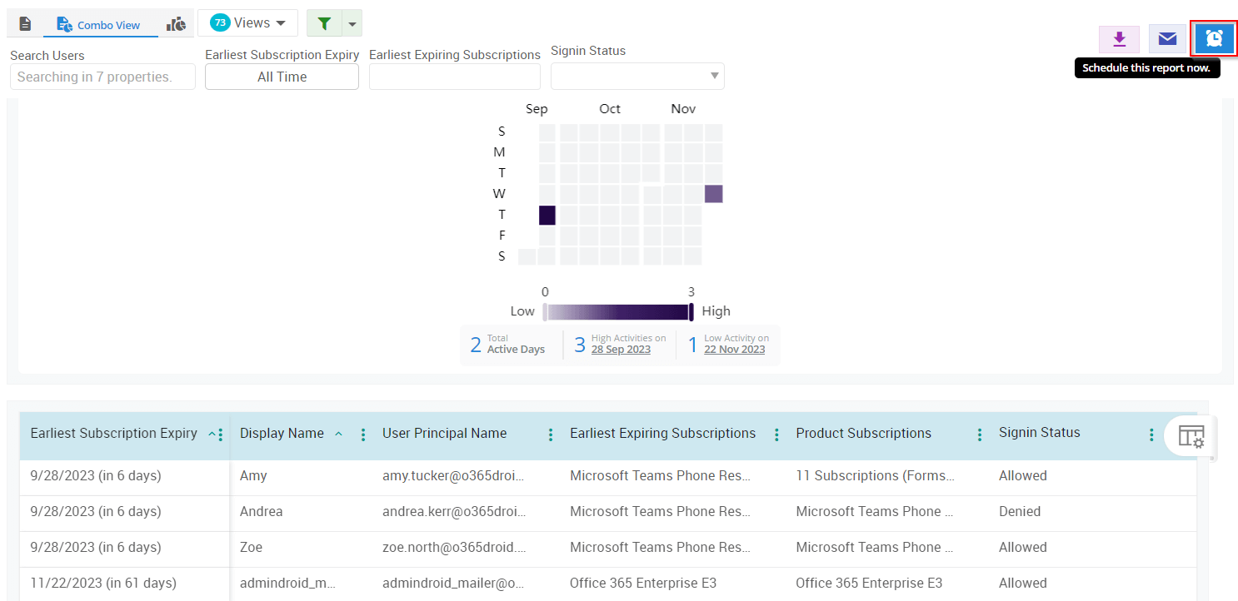Switch to the document-only report view icon
The height and width of the screenshot is (601, 1238).
25,24
